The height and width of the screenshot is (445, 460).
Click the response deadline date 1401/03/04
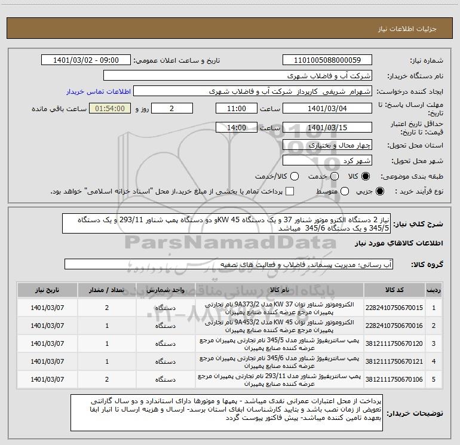point(327,108)
